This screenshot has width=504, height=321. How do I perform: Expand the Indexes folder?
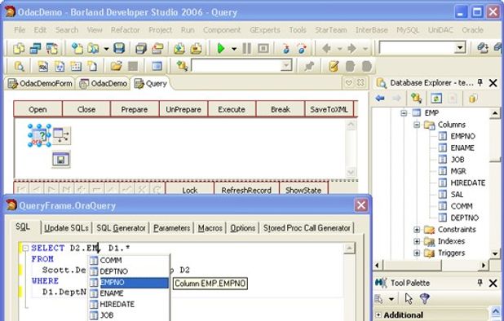417,241
